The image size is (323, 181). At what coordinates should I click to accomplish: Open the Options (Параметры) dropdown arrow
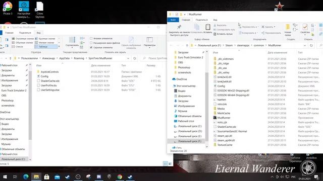149,48
